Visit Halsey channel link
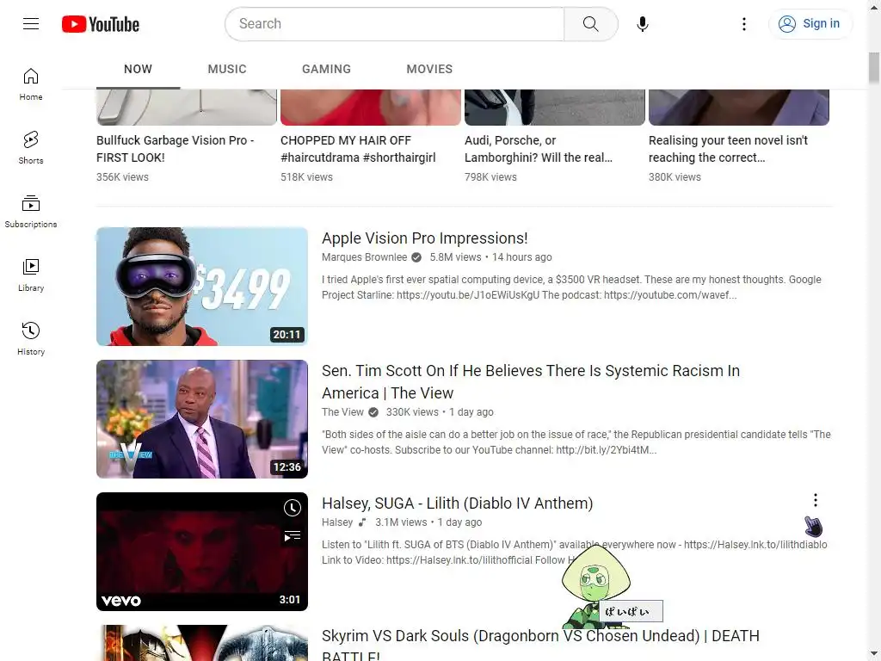Screen dimensions: 881x661 [337, 522]
